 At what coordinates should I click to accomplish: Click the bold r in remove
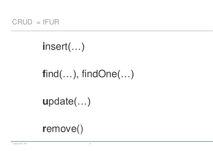point(44,129)
